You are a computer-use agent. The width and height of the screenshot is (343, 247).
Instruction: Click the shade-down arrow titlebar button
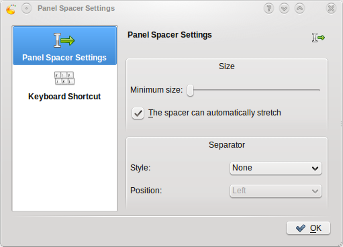pos(284,9)
